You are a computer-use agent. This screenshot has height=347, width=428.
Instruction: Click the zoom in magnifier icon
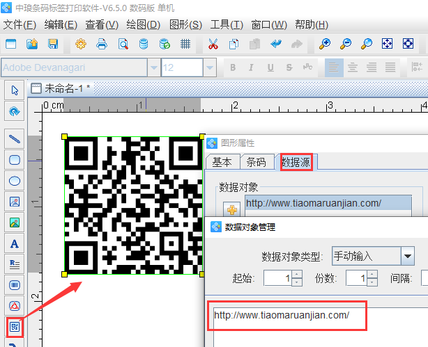point(325,44)
